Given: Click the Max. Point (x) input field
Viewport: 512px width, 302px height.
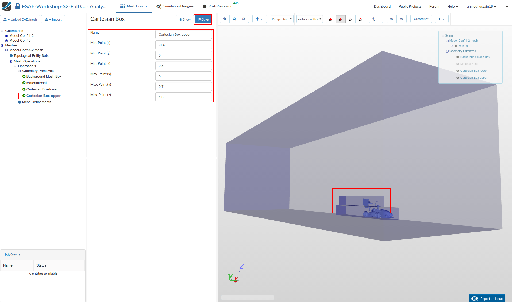Looking at the screenshot, I should tap(183, 76).
